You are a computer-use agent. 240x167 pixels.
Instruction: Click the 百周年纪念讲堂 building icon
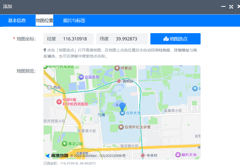pyautogui.click(x=121, y=127)
